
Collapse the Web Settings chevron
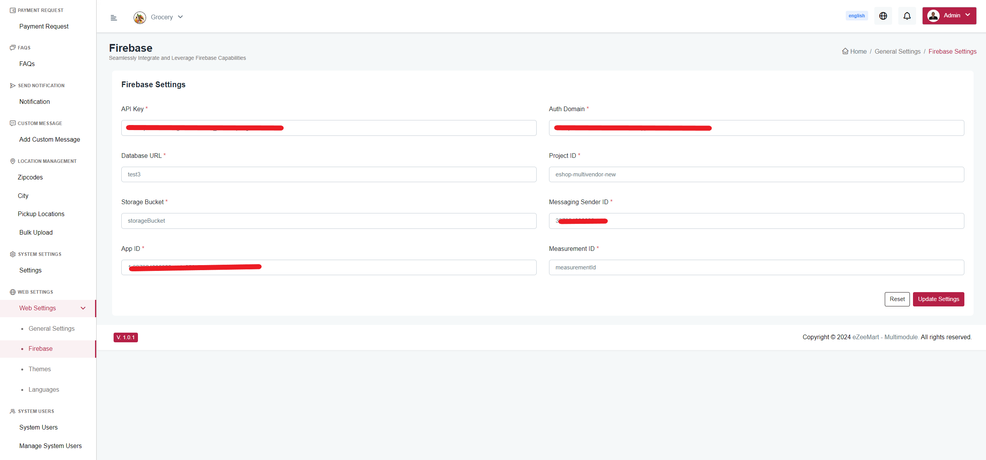tap(83, 308)
